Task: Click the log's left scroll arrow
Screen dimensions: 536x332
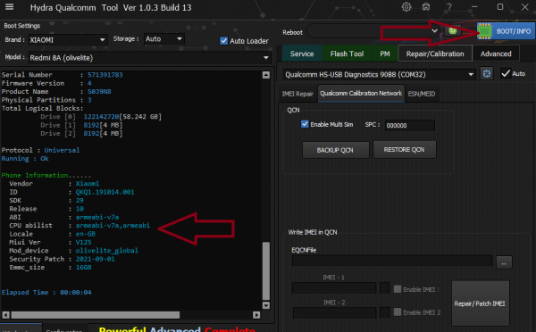Action: coord(6,314)
